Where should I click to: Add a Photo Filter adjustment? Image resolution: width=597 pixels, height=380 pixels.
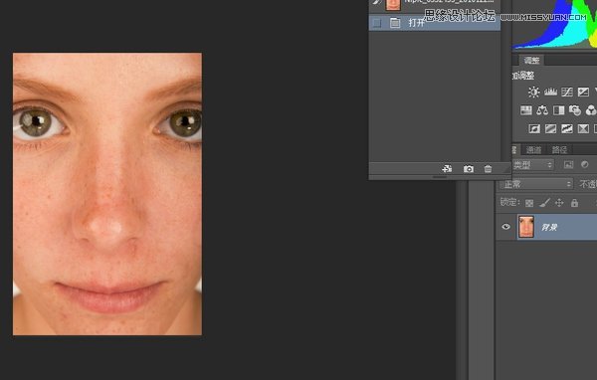[575, 110]
